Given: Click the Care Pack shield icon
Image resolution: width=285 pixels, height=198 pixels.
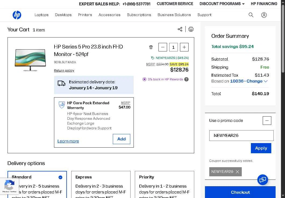Looking at the screenshot, I should [62, 105].
